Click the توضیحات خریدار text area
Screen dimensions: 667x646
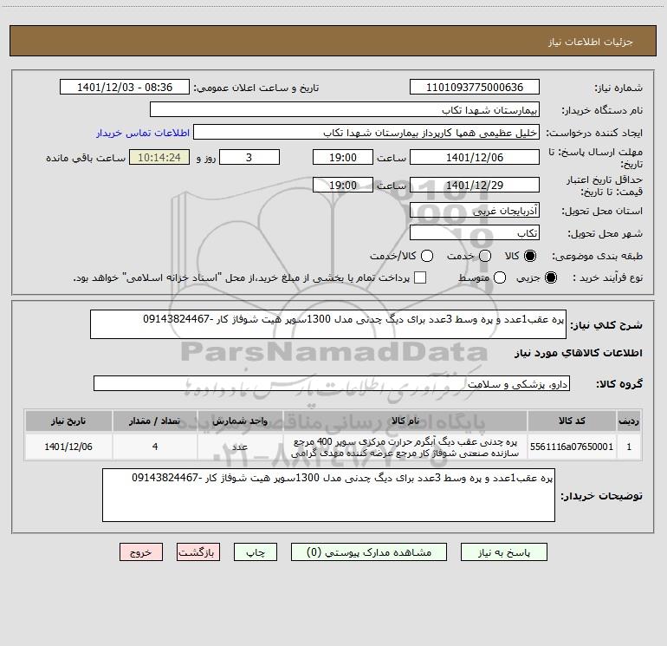(x=328, y=495)
